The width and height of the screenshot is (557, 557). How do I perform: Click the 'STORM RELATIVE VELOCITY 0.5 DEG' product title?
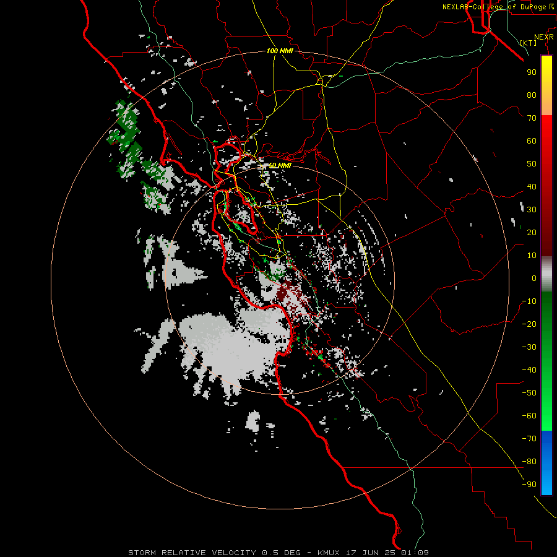214,553
